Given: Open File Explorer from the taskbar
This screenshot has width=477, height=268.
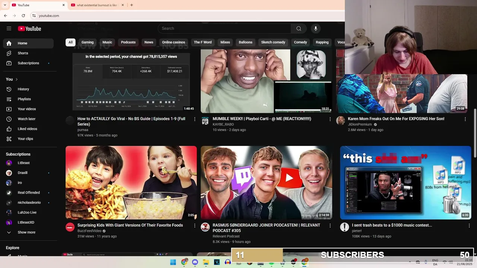Looking at the screenshot, I should pos(206,262).
